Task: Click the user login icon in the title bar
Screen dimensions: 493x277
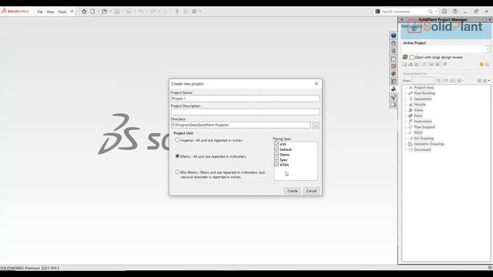Action: [x=444, y=12]
